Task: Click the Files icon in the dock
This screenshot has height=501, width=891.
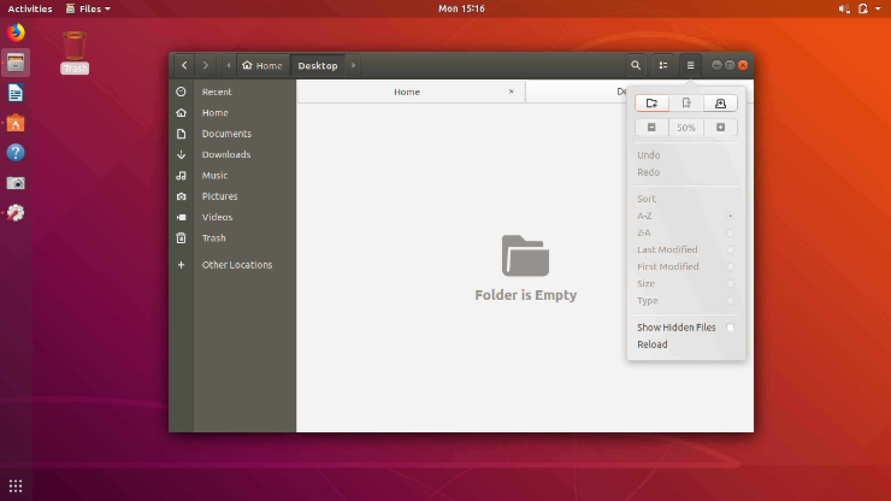Action: (16, 63)
